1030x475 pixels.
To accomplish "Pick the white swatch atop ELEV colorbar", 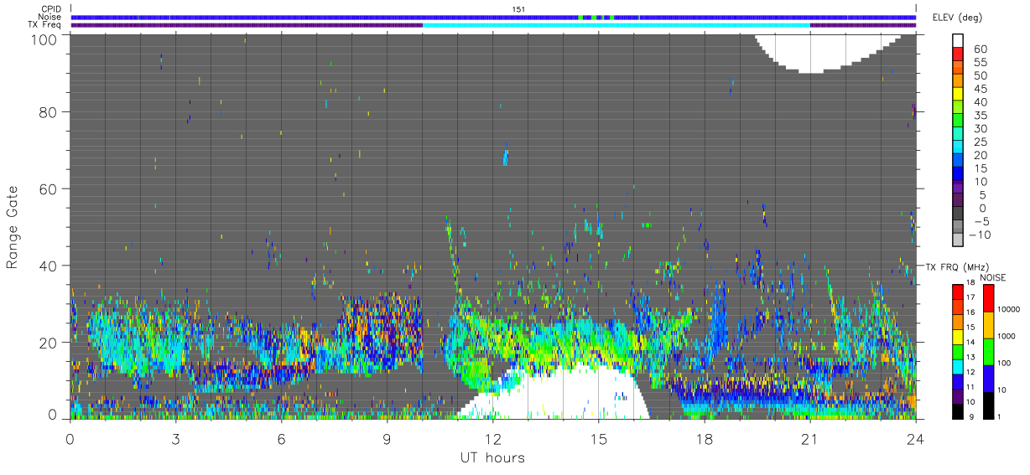I will (958, 41).
